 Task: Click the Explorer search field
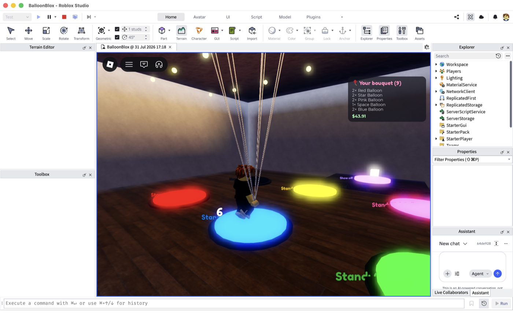click(464, 56)
